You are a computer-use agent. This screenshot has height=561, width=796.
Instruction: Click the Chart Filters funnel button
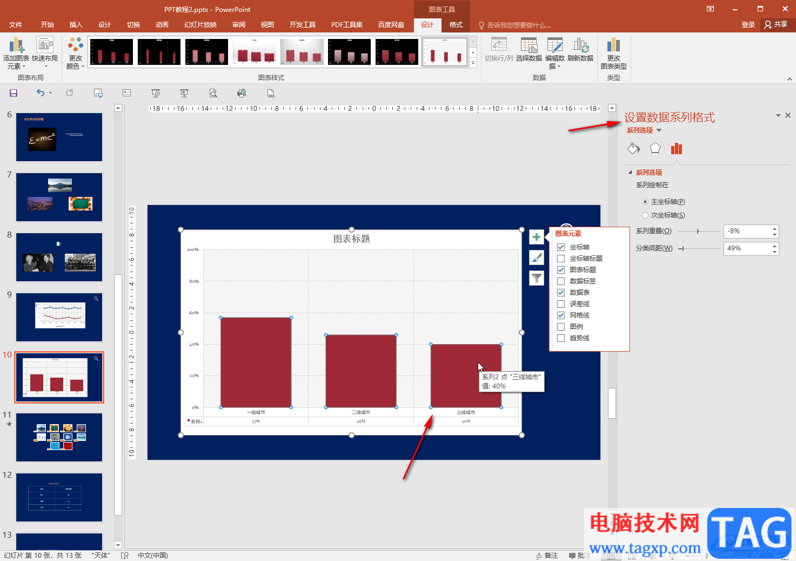537,278
